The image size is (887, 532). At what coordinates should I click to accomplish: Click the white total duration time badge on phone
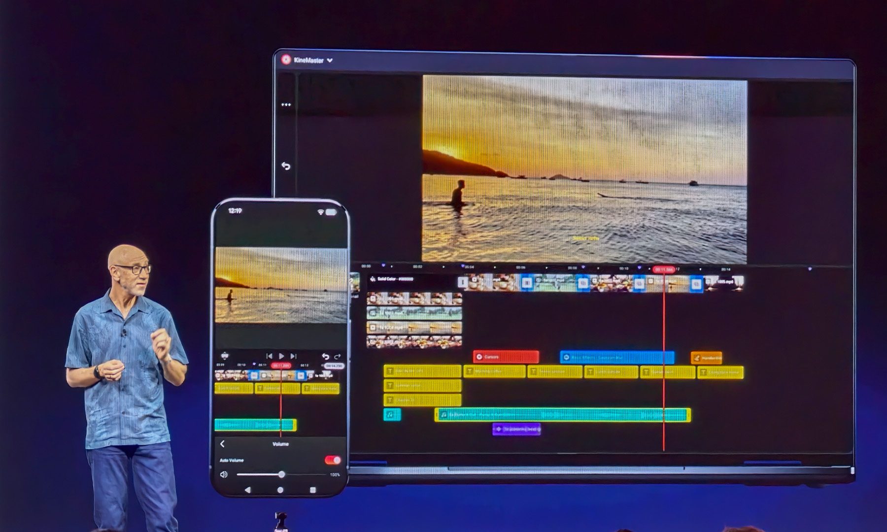coord(334,366)
